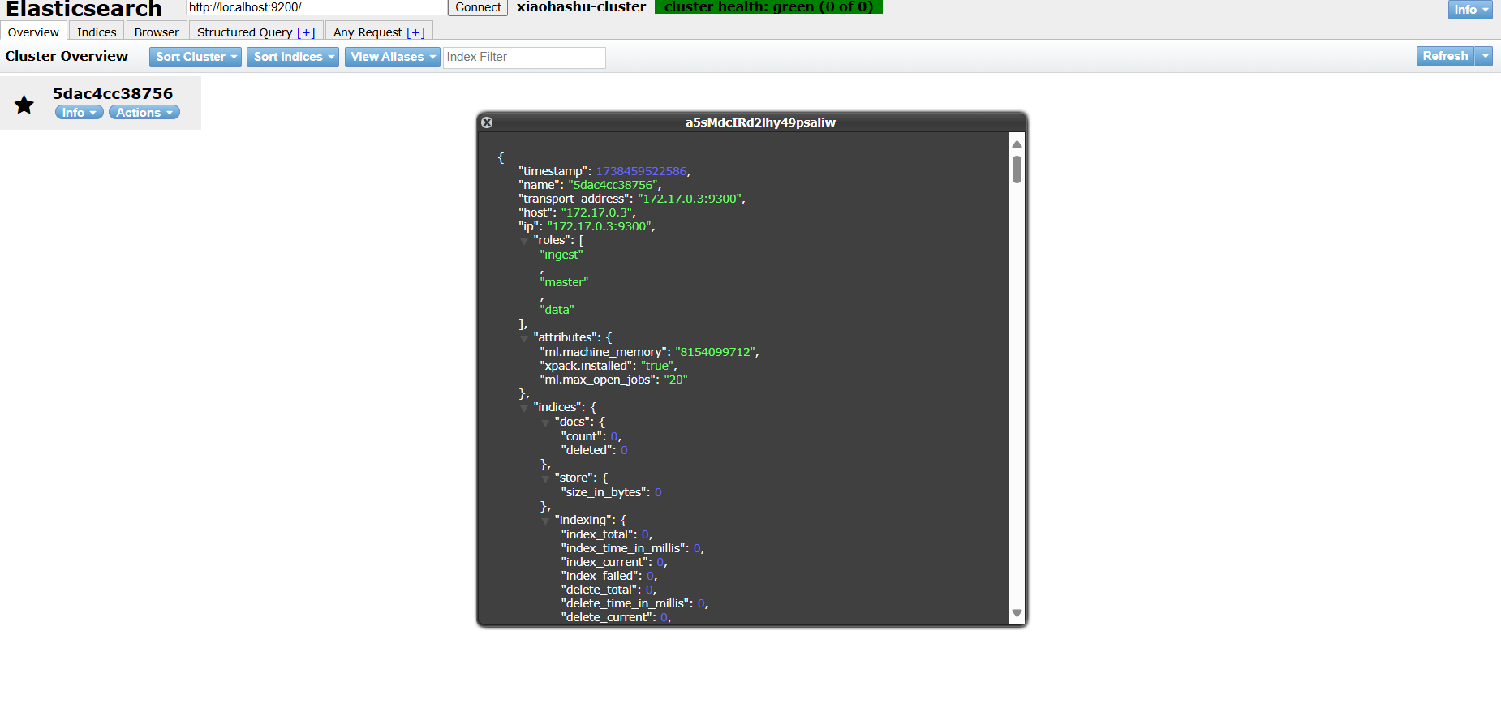Click the Elasticsearch title
Image resolution: width=1501 pixels, height=725 pixels.
point(84,9)
